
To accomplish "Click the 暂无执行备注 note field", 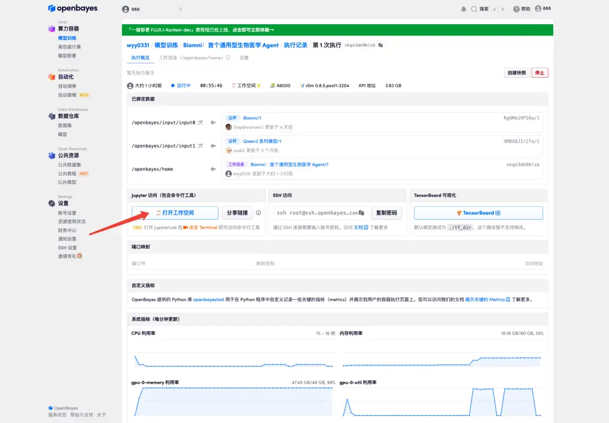I will click(x=140, y=73).
